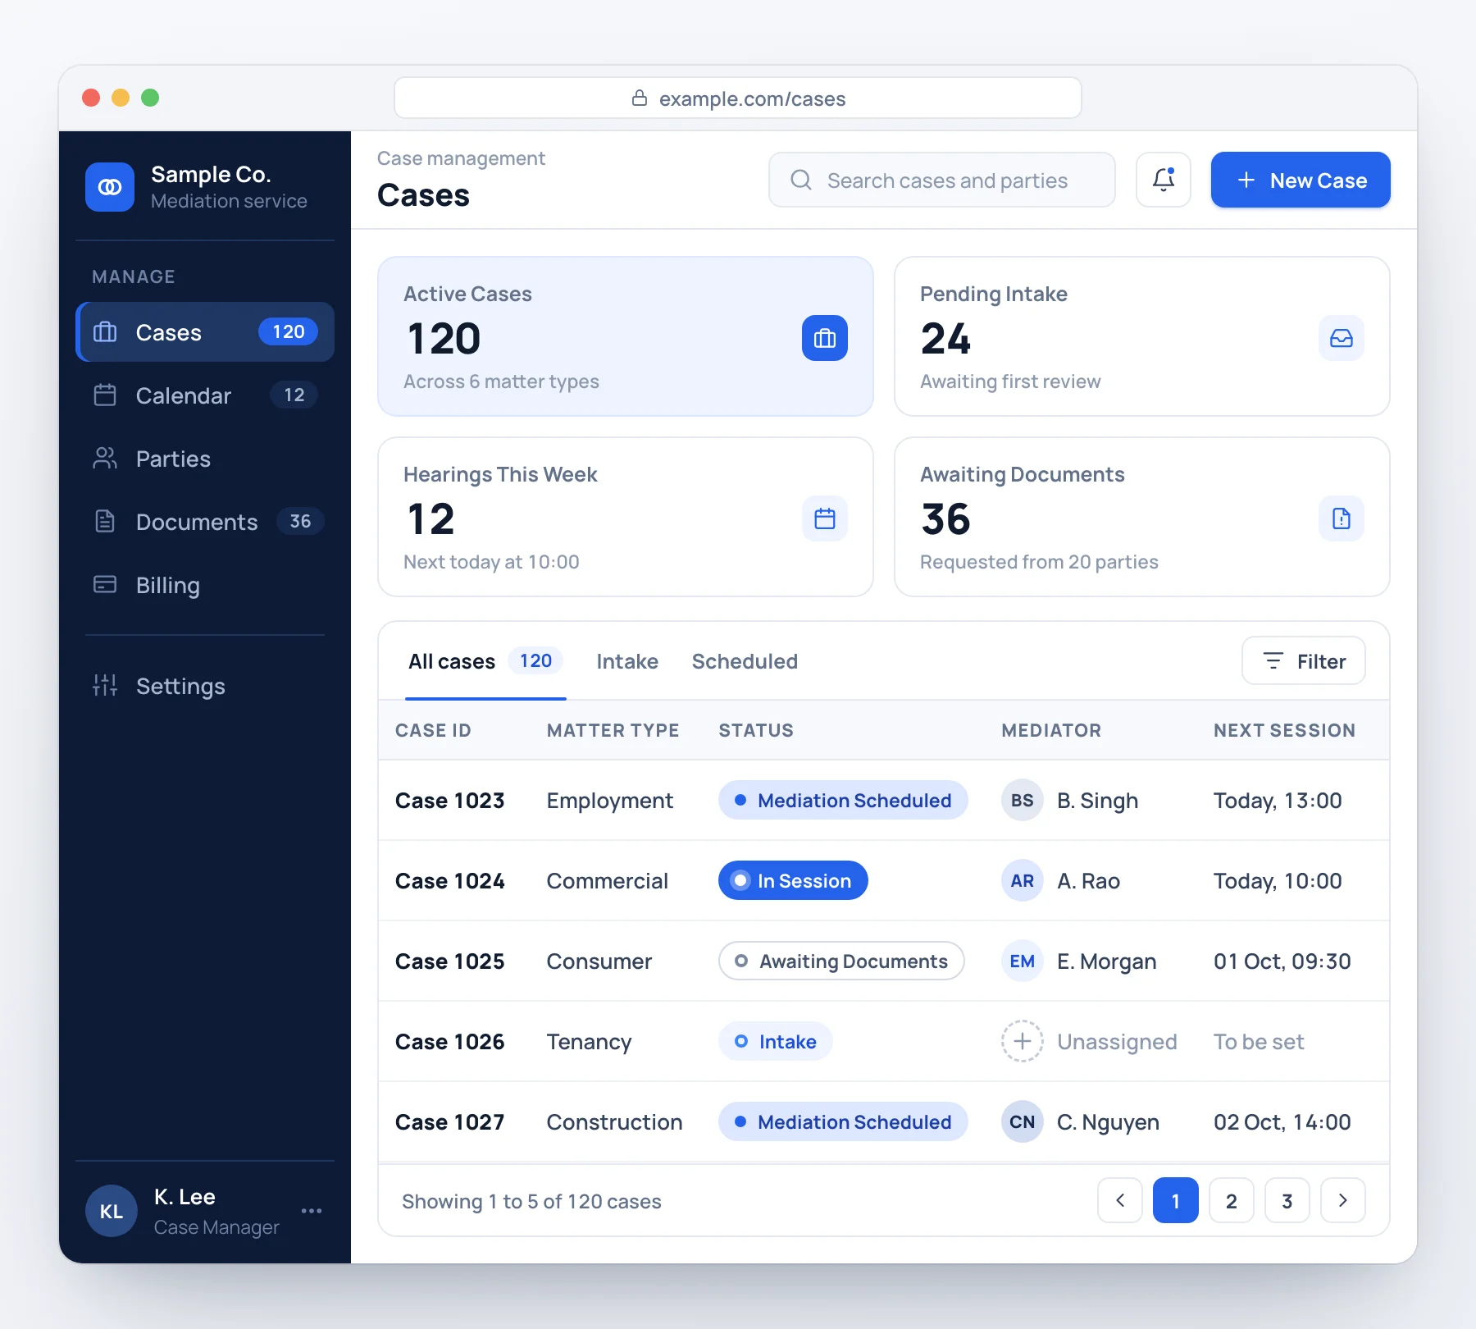Select page 1 in pagination
This screenshot has width=1476, height=1329.
pyautogui.click(x=1176, y=1200)
